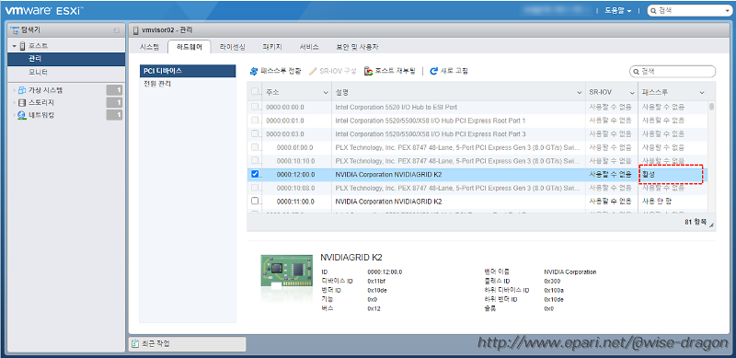
Task: Open the address column dropdown arrow
Action: point(327,92)
